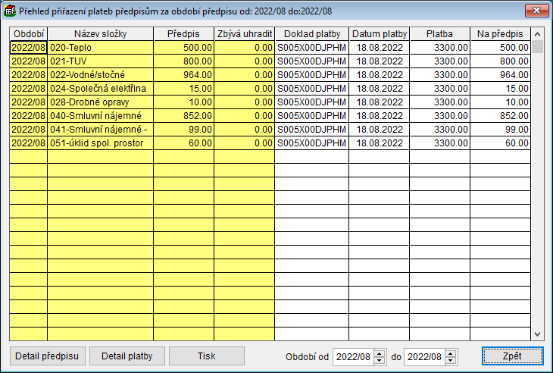
Task: Click the 'Zbývá uhradit' column header
Action: click(244, 34)
